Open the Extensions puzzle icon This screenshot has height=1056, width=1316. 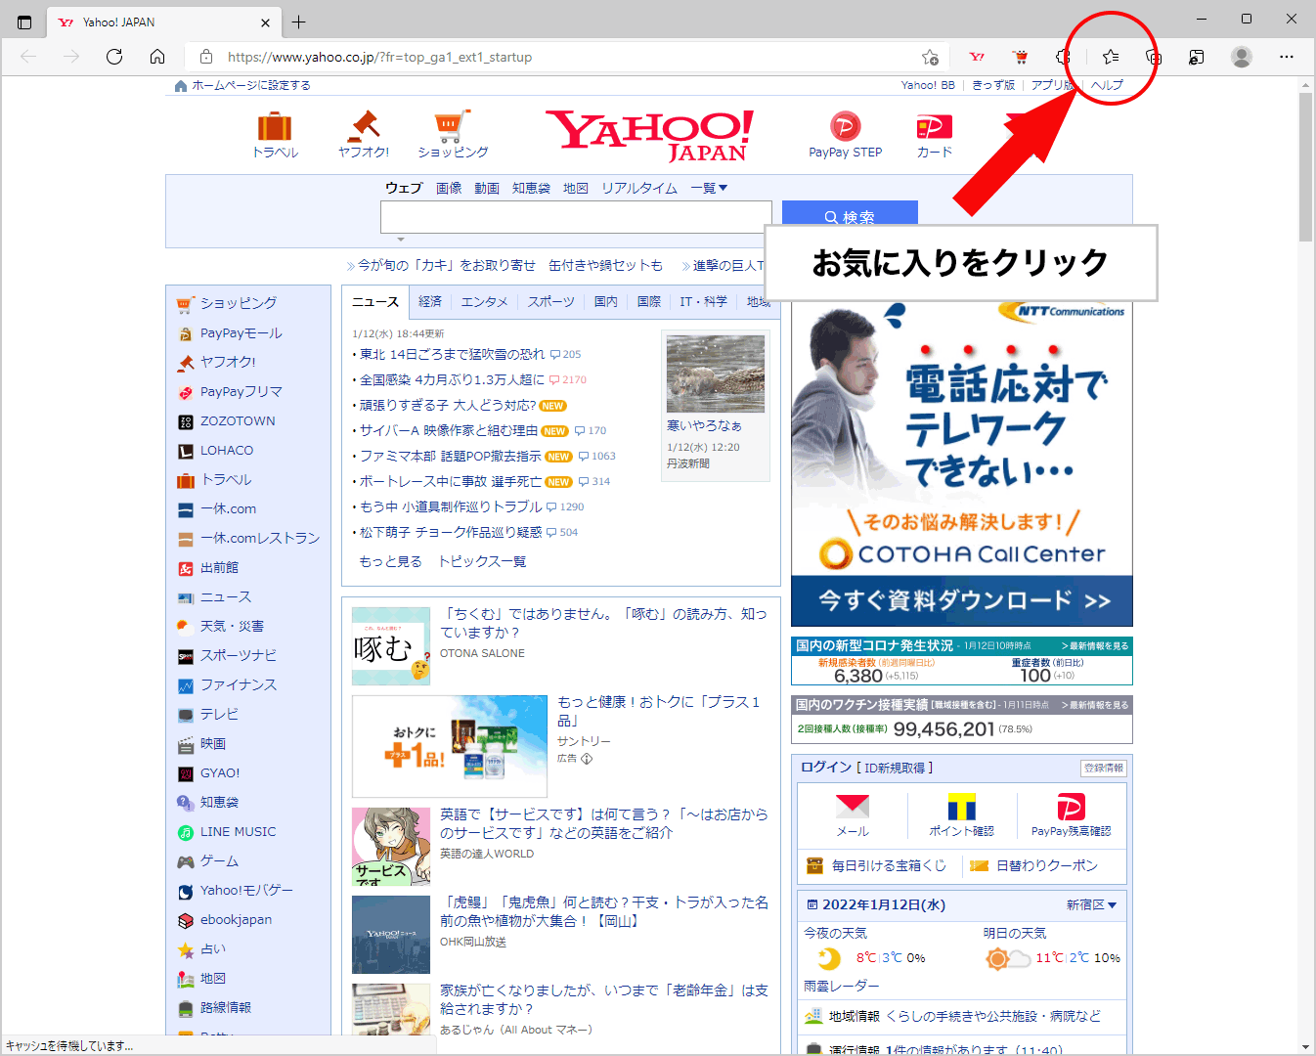coord(1064,57)
